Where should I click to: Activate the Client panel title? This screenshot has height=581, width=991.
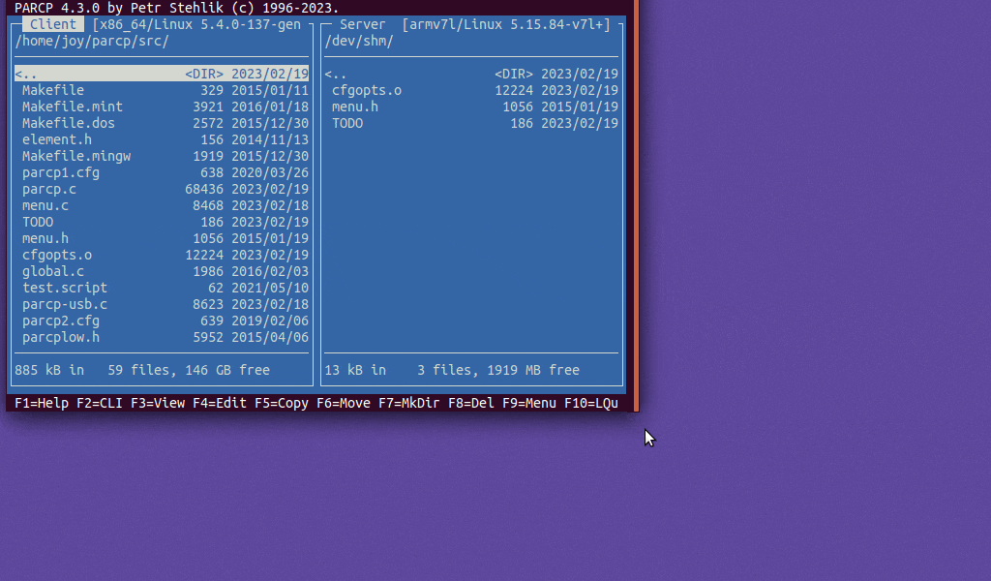tap(53, 24)
